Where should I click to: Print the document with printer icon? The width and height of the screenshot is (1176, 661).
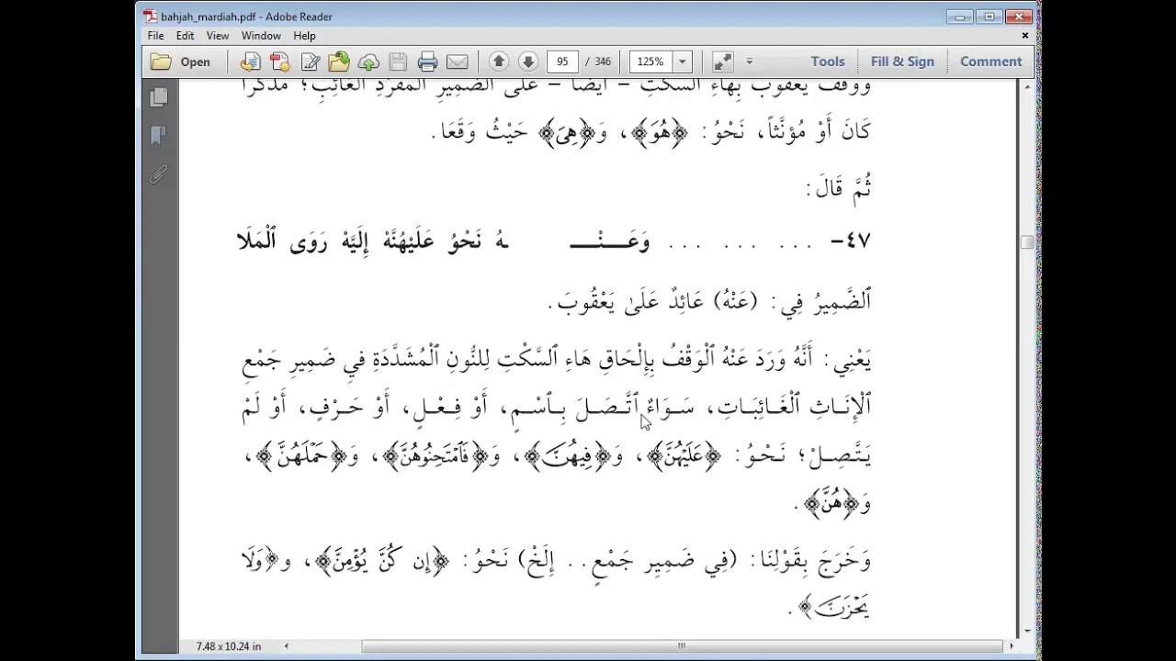pos(427,62)
